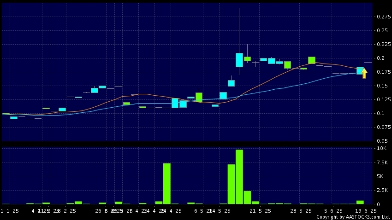
Task: Click the green candlestick above 28-5-25 near 0.2
Action: point(312,60)
